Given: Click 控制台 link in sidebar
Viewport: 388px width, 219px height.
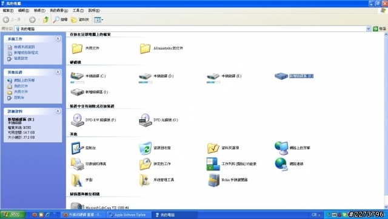Looking at the screenshot, I should click(19, 97).
